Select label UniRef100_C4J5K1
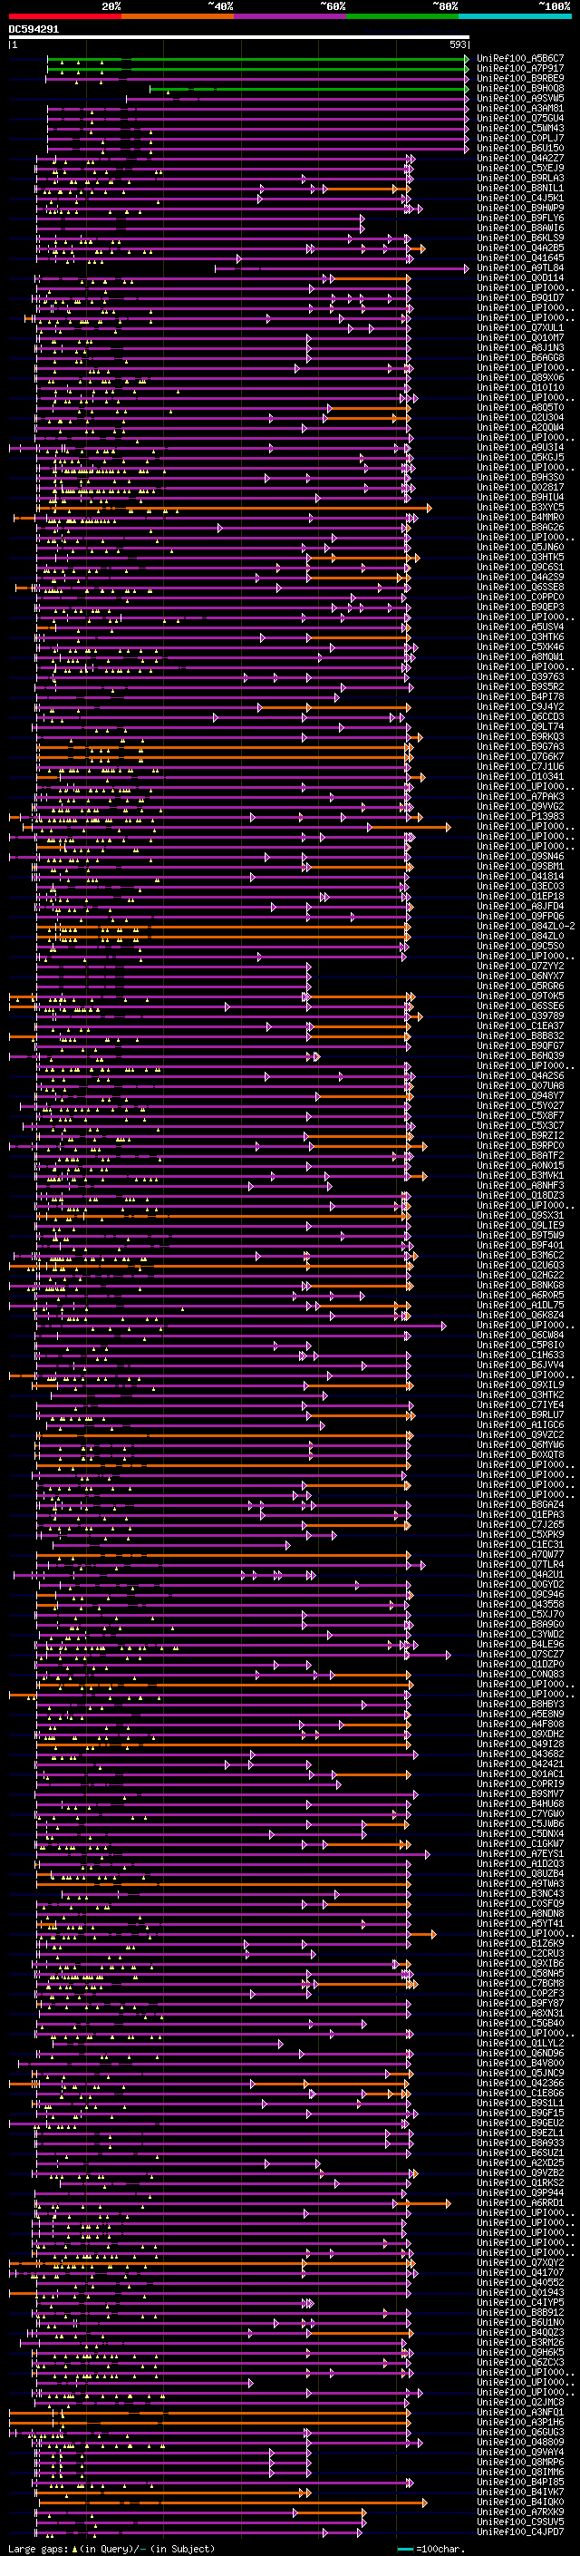The width and height of the screenshot is (580, 2556). [x=520, y=198]
